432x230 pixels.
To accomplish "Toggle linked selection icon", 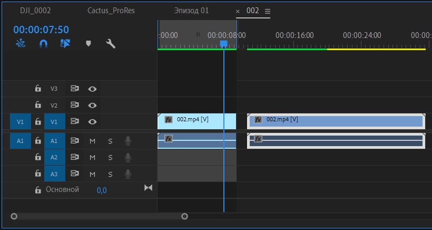I will [x=65, y=44].
